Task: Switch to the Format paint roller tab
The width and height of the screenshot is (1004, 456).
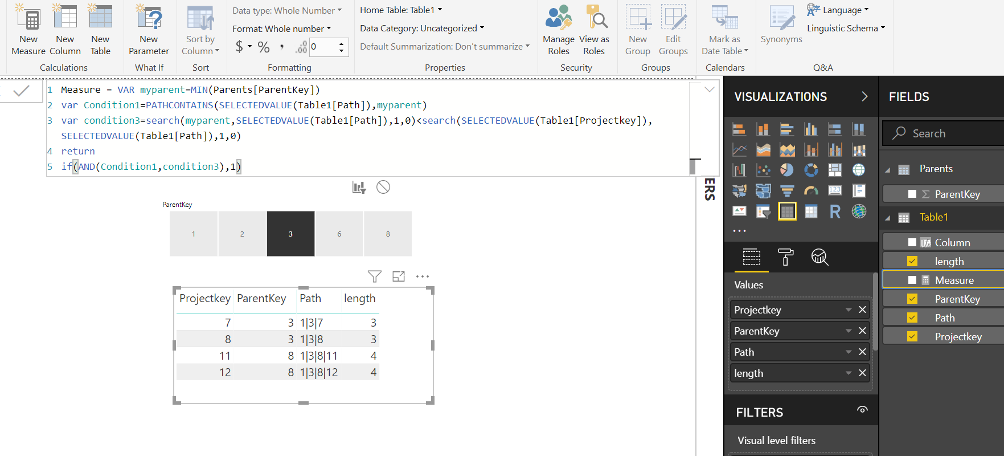Action: point(785,257)
